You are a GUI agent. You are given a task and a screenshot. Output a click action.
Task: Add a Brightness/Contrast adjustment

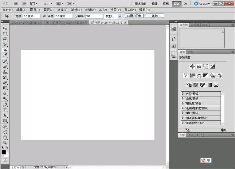pyautogui.click(x=192, y=66)
